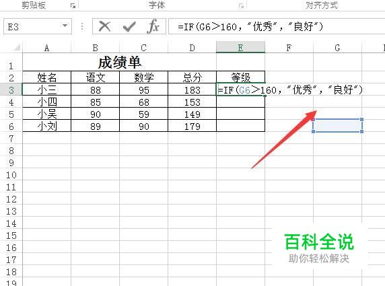Select row 10 header

click(11, 174)
